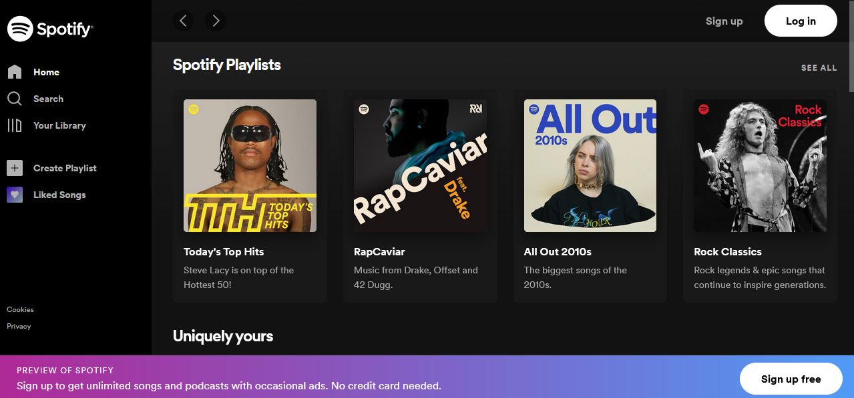The height and width of the screenshot is (398, 854).
Task: Open the All Out 2010s cover
Action: (590, 165)
